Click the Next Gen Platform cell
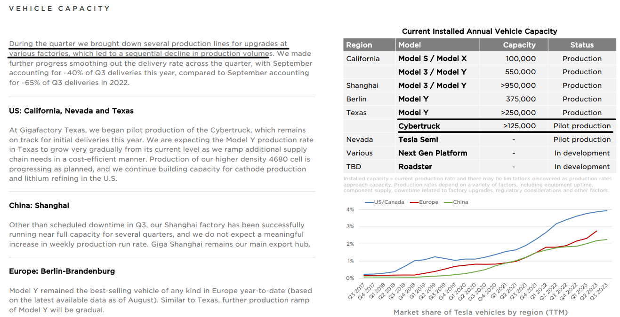The height and width of the screenshot is (317, 620). pyautogui.click(x=433, y=153)
